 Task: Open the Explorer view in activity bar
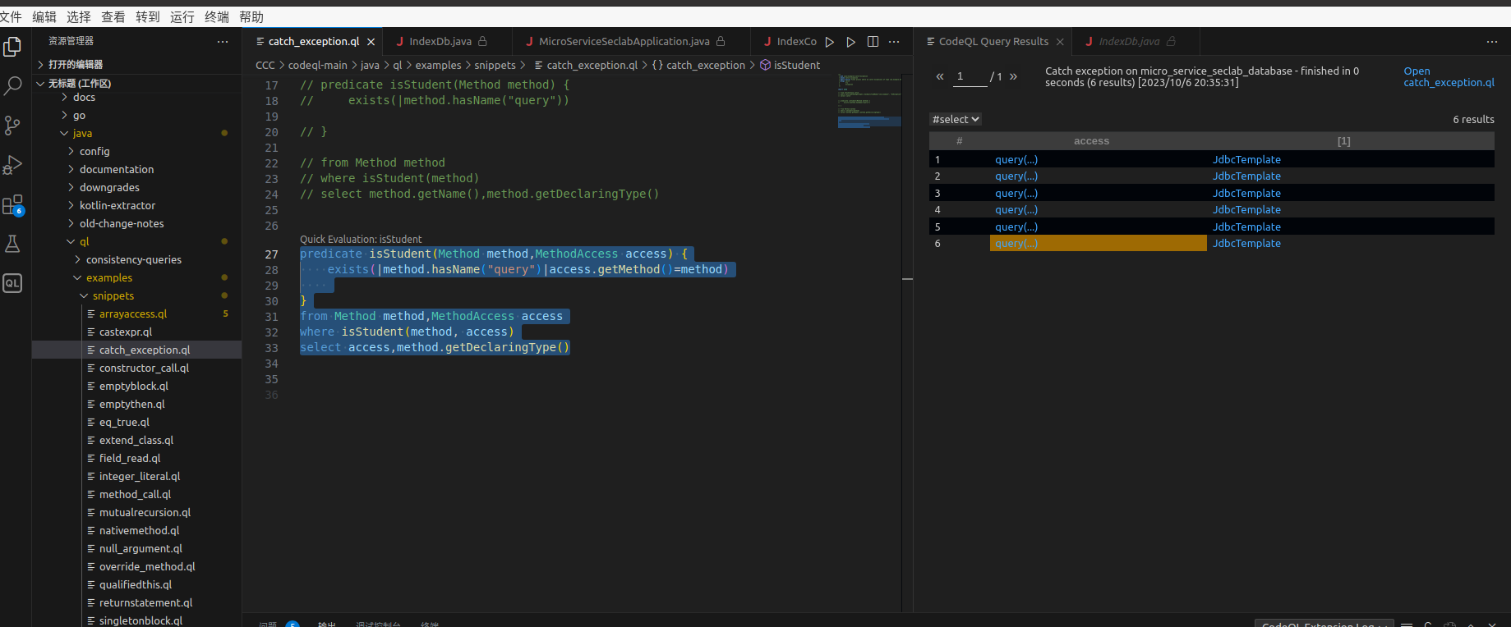(x=12, y=48)
